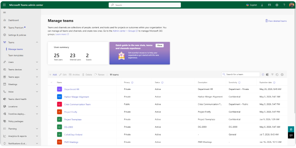The height and width of the screenshot is (148, 296).
Task: Open the help question mark icon
Action: point(284,5)
